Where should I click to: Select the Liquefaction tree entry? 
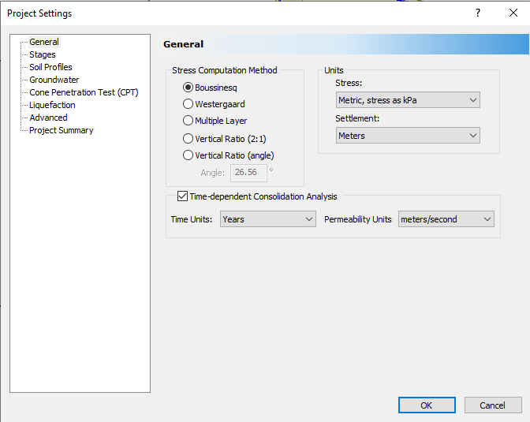52,105
